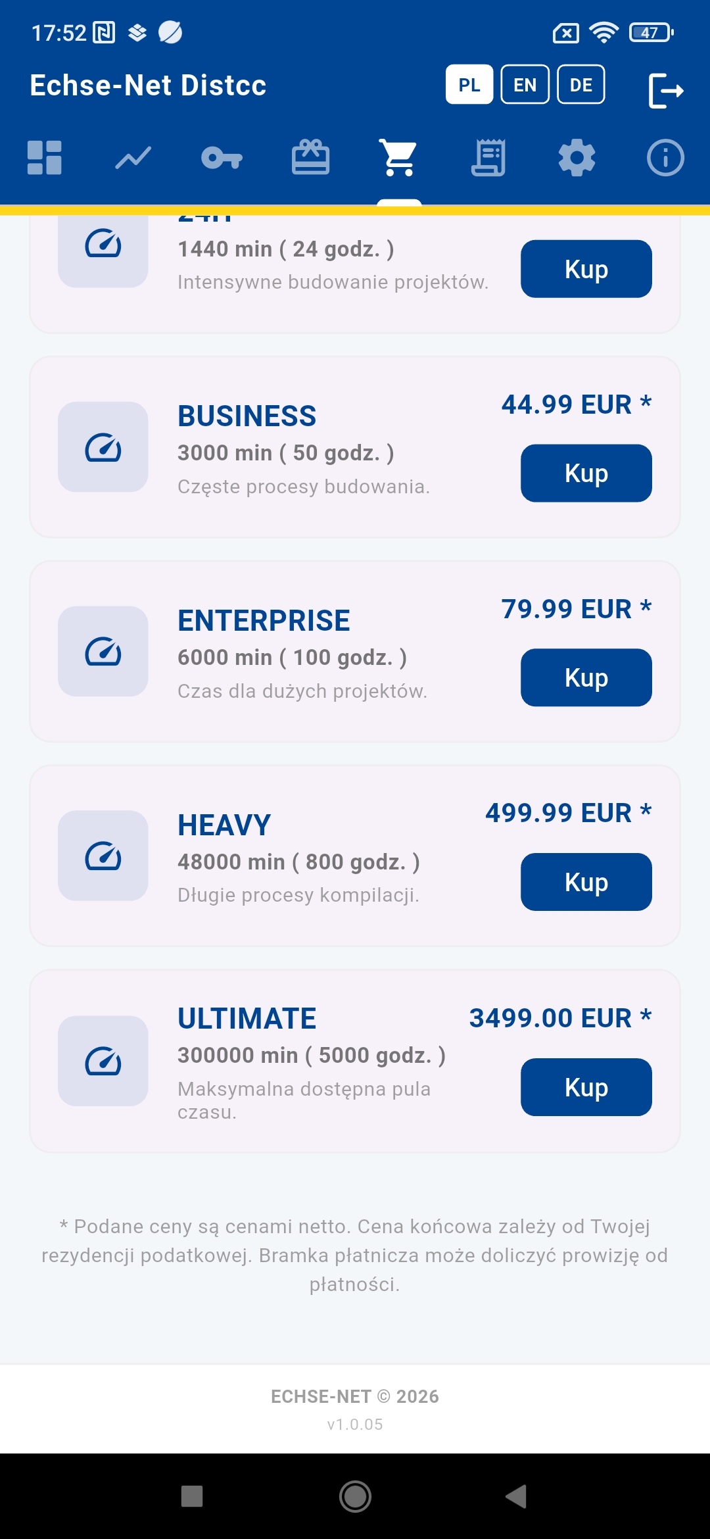Open the key access tab
Viewport: 710px width, 1539px height.
click(x=222, y=158)
